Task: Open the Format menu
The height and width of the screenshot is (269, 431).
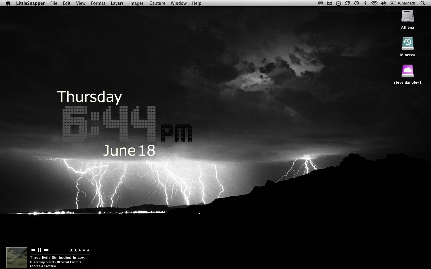Action: coord(98,3)
